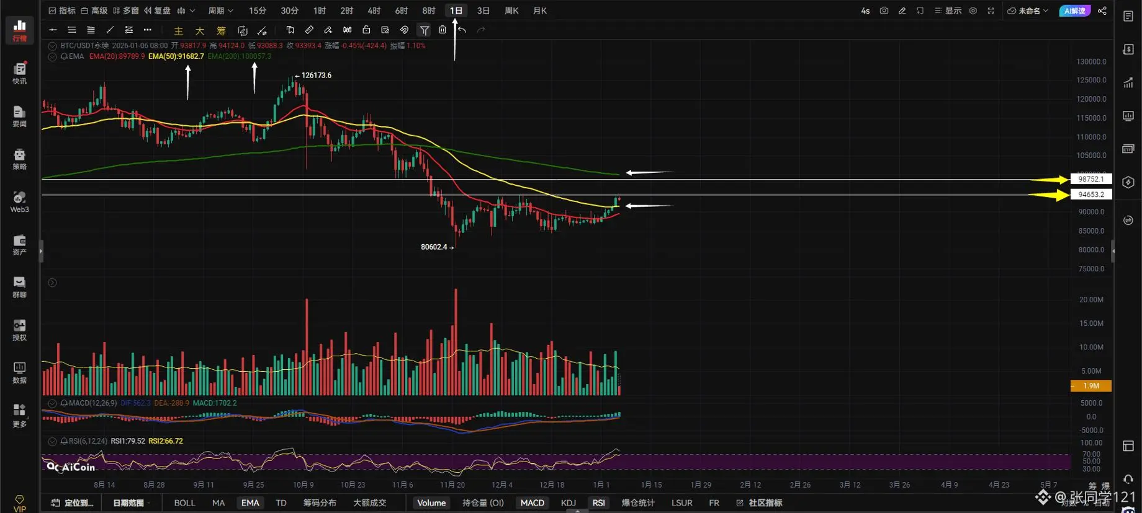Open the 策略 strategy sidebar icon
Viewport: 1142px width, 513px height.
[x=19, y=159]
